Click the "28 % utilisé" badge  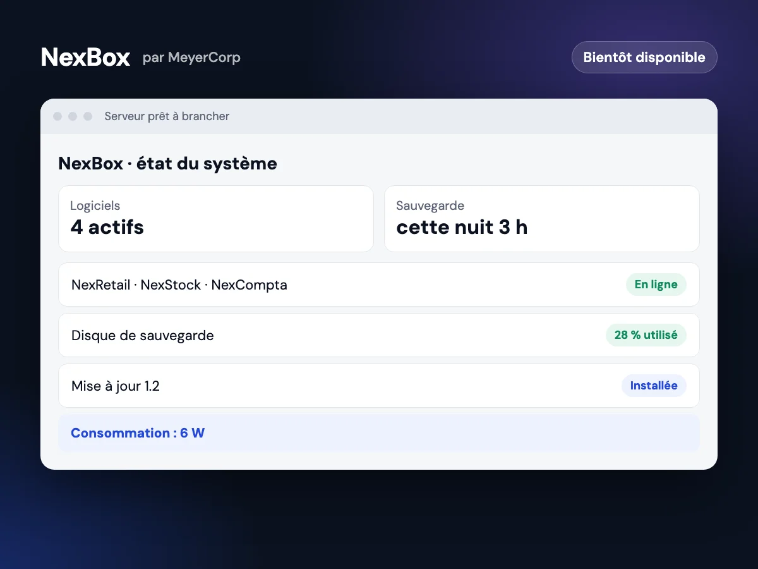click(646, 335)
